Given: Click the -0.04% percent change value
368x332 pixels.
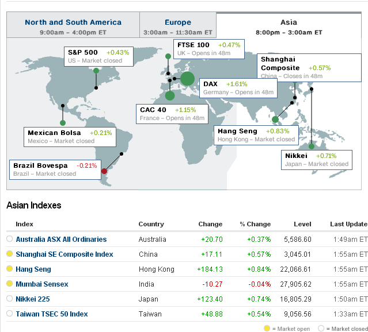Looking at the screenshot, I should click(259, 284).
